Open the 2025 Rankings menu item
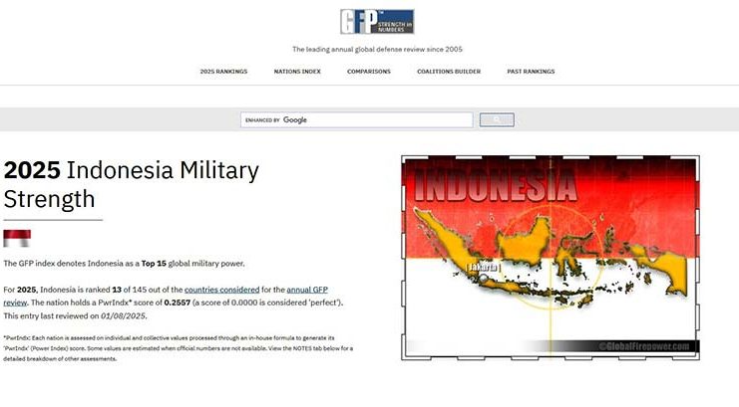The height and width of the screenshot is (407, 739). click(223, 72)
